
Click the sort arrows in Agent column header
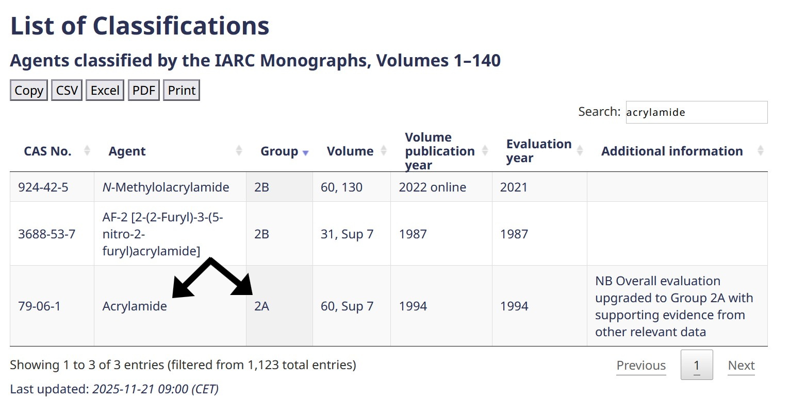point(239,151)
